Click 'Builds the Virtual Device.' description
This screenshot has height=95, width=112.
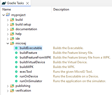tap(70, 62)
